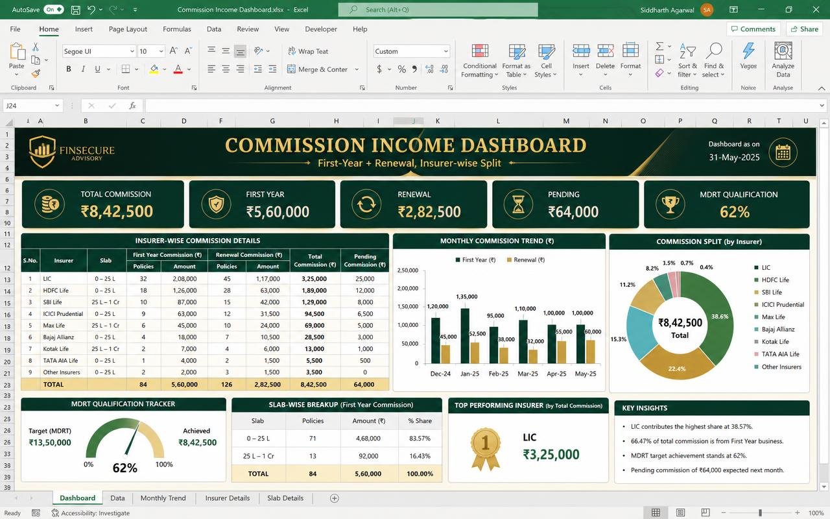The image size is (830, 519).
Task: Click the Save icon in title bar
Action: point(76,10)
